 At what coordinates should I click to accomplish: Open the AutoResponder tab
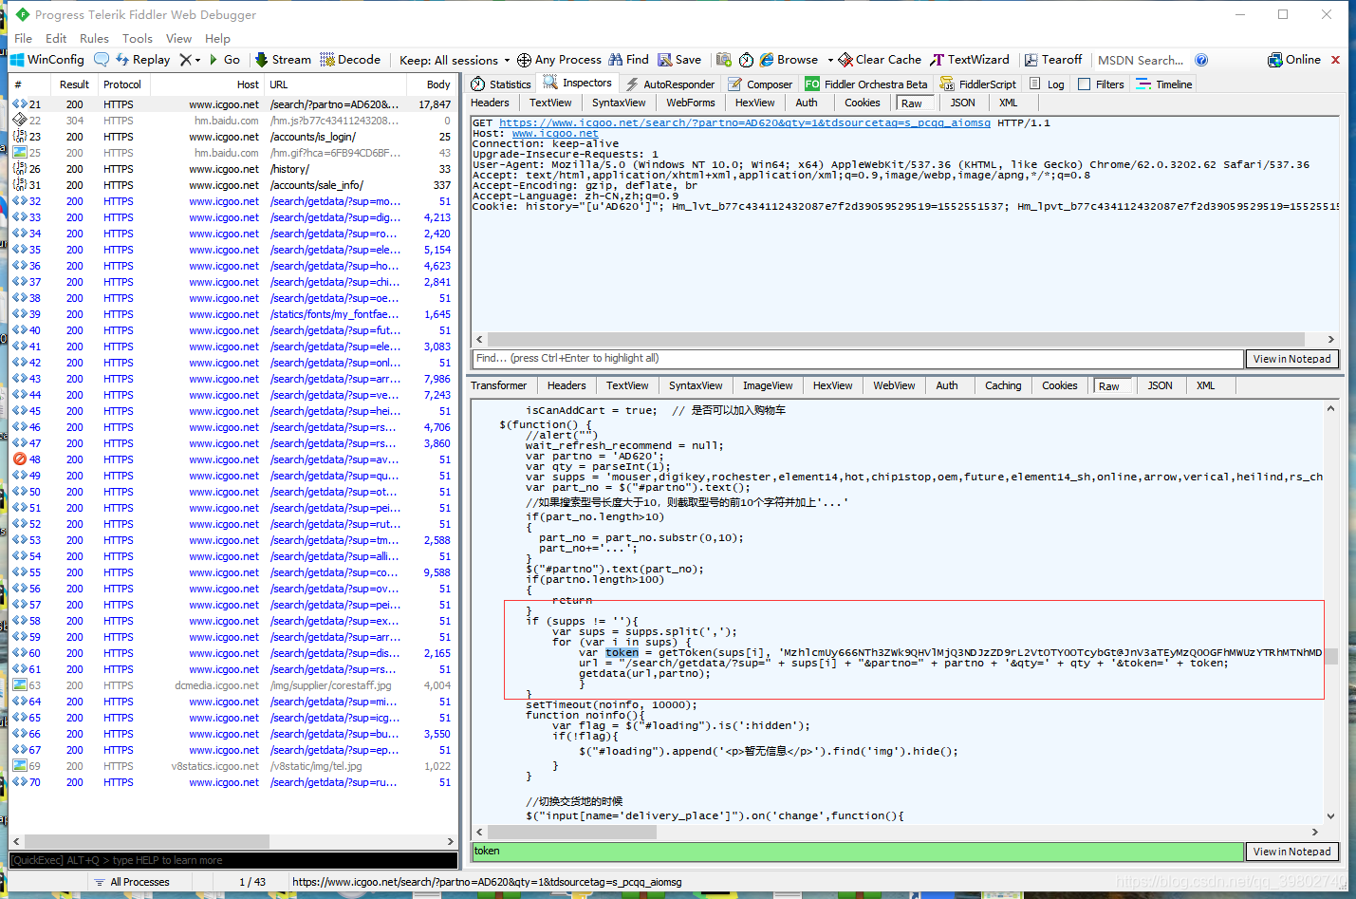click(x=670, y=84)
